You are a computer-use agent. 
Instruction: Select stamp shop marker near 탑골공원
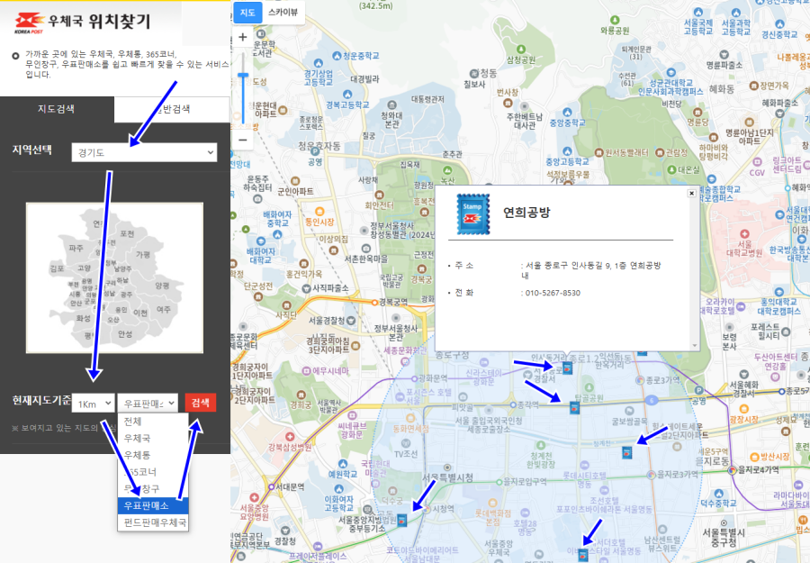[x=574, y=408]
